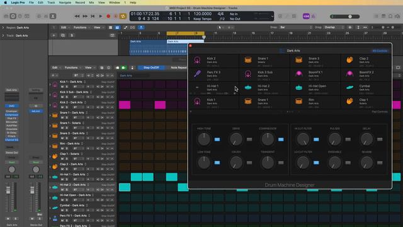Select the Kick 1 pad icon
The width and height of the screenshot is (403, 227).
(197, 101)
